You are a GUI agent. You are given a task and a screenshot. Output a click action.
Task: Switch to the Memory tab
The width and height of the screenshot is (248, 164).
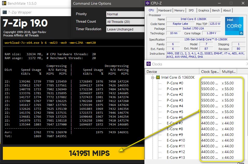pyautogui.click(x=179, y=10)
